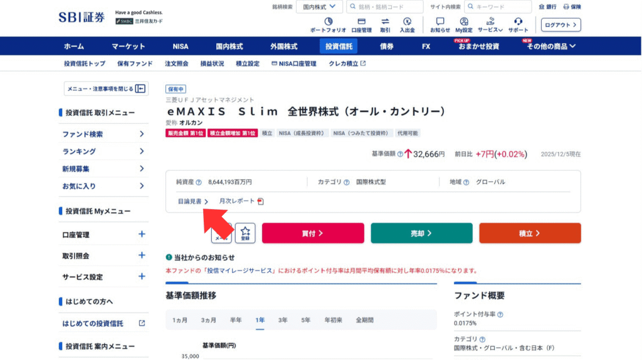The height and width of the screenshot is (360, 642).
Task: Click magnifier icon in サイト内検索 field
Action: coord(470,6)
